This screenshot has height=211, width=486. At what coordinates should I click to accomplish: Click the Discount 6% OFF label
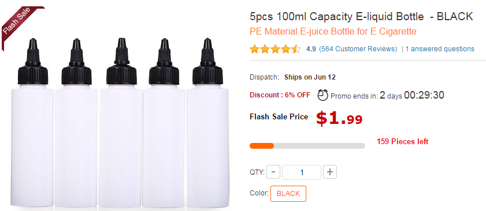click(x=280, y=95)
